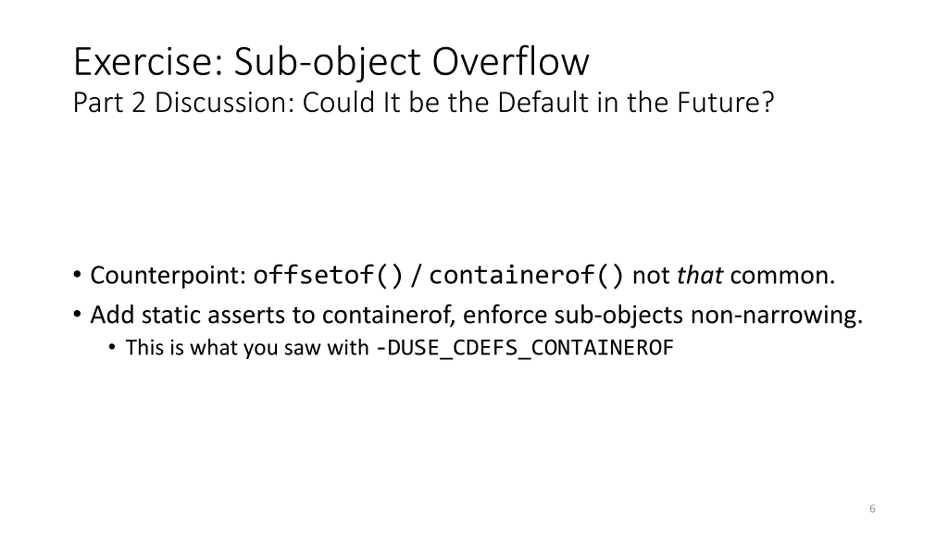The image size is (948, 533).
Task: Click the slash between offsetof() and containerof()
Action: point(416,276)
